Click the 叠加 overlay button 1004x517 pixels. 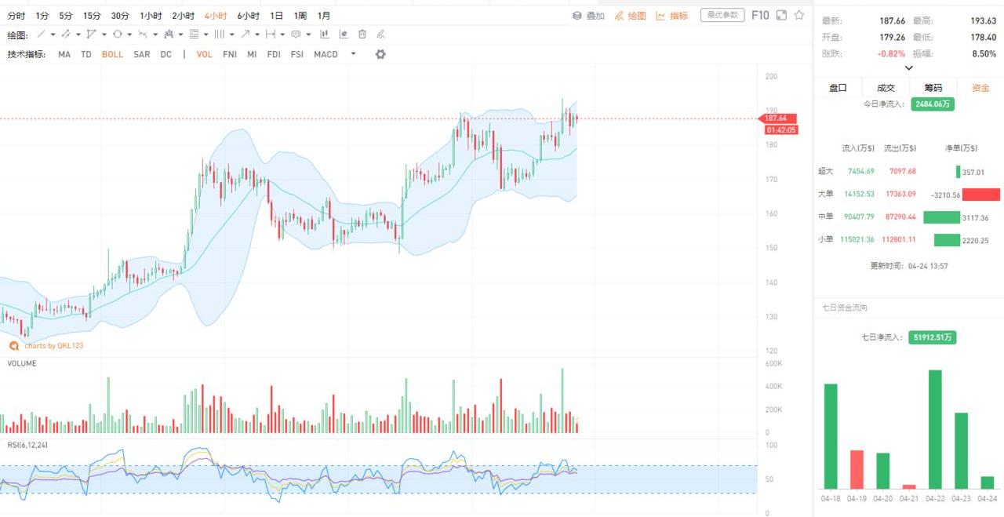(588, 16)
